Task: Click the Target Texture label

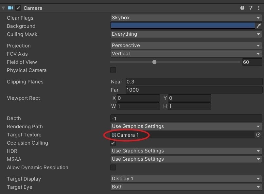Action: point(24,135)
